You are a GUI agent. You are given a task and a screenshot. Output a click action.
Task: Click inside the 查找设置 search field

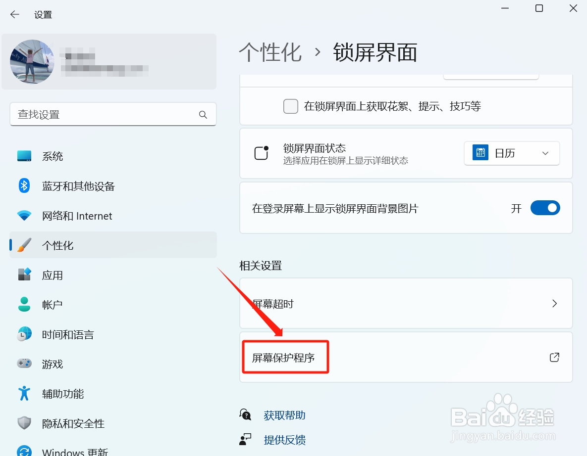pos(113,114)
